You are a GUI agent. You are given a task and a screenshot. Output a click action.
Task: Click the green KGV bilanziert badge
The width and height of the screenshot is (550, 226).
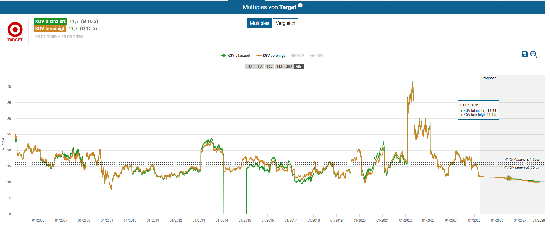point(50,22)
